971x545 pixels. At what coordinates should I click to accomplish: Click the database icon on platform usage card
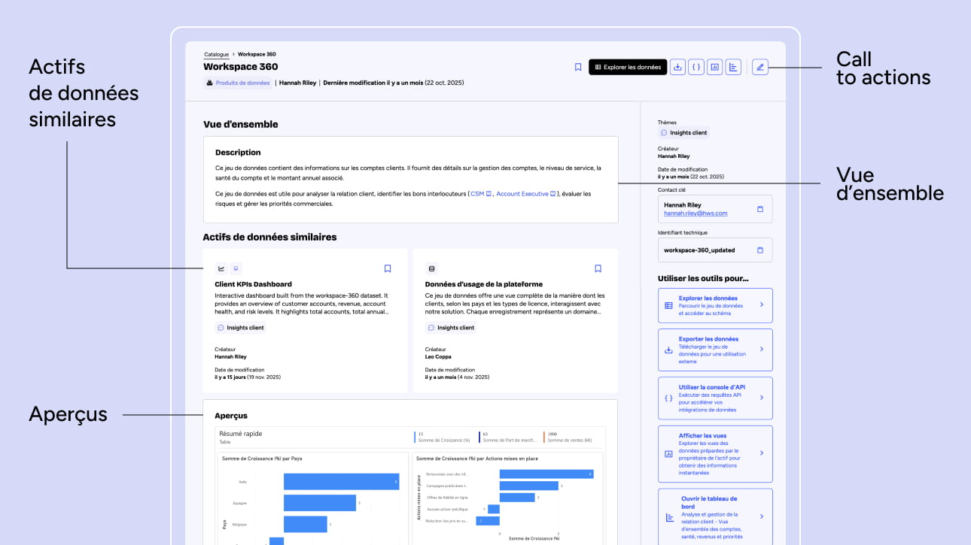pos(431,268)
